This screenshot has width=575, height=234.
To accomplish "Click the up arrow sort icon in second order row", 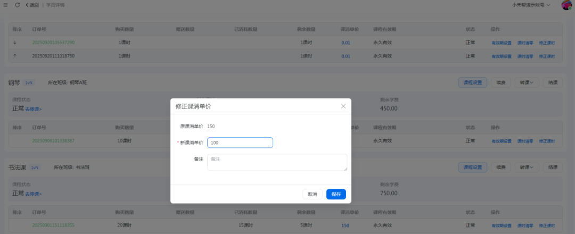I will pyautogui.click(x=15, y=56).
